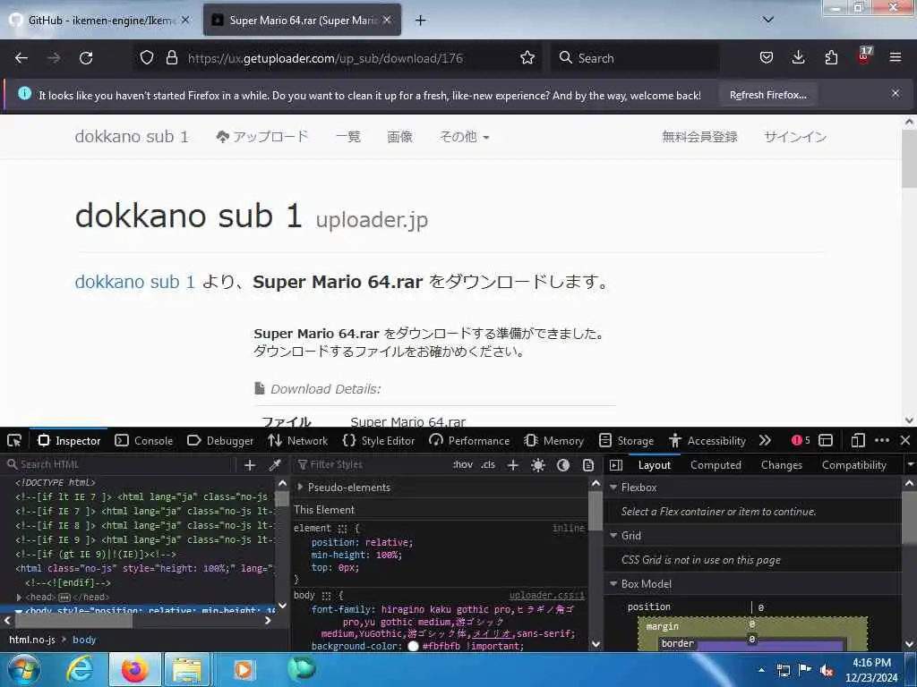Toggle :hov pseudo-class panel
The width and height of the screenshot is (917, 687).
coord(463,465)
